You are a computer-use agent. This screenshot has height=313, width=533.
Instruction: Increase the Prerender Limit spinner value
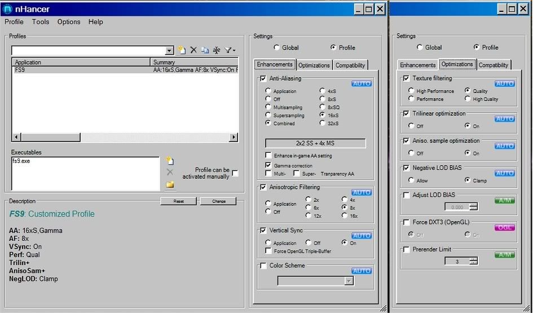pyautogui.click(x=474, y=259)
